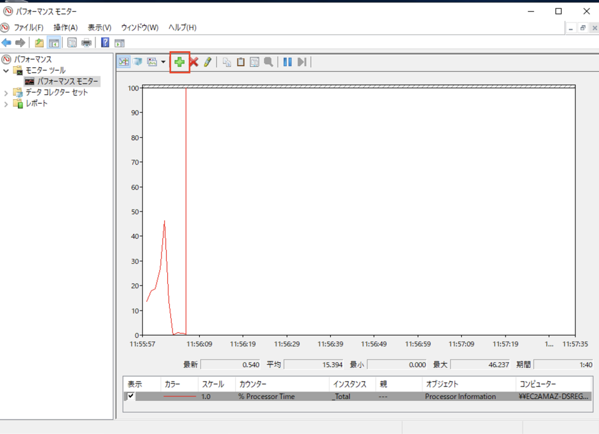Viewport: 599px width, 434px height.
Task: Paste a counter list from the clipboard
Action: tap(241, 62)
